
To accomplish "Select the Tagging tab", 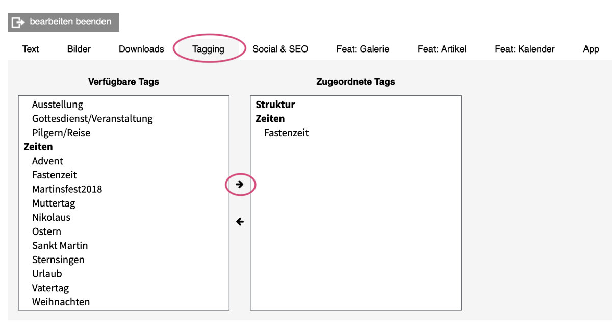I will 208,49.
